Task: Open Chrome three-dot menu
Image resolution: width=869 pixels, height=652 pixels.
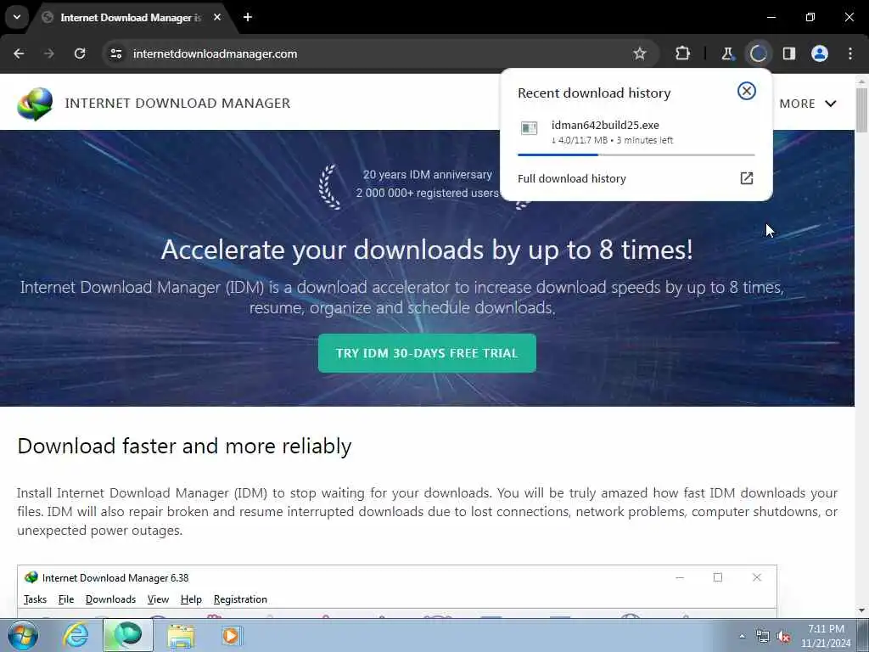Action: [850, 53]
